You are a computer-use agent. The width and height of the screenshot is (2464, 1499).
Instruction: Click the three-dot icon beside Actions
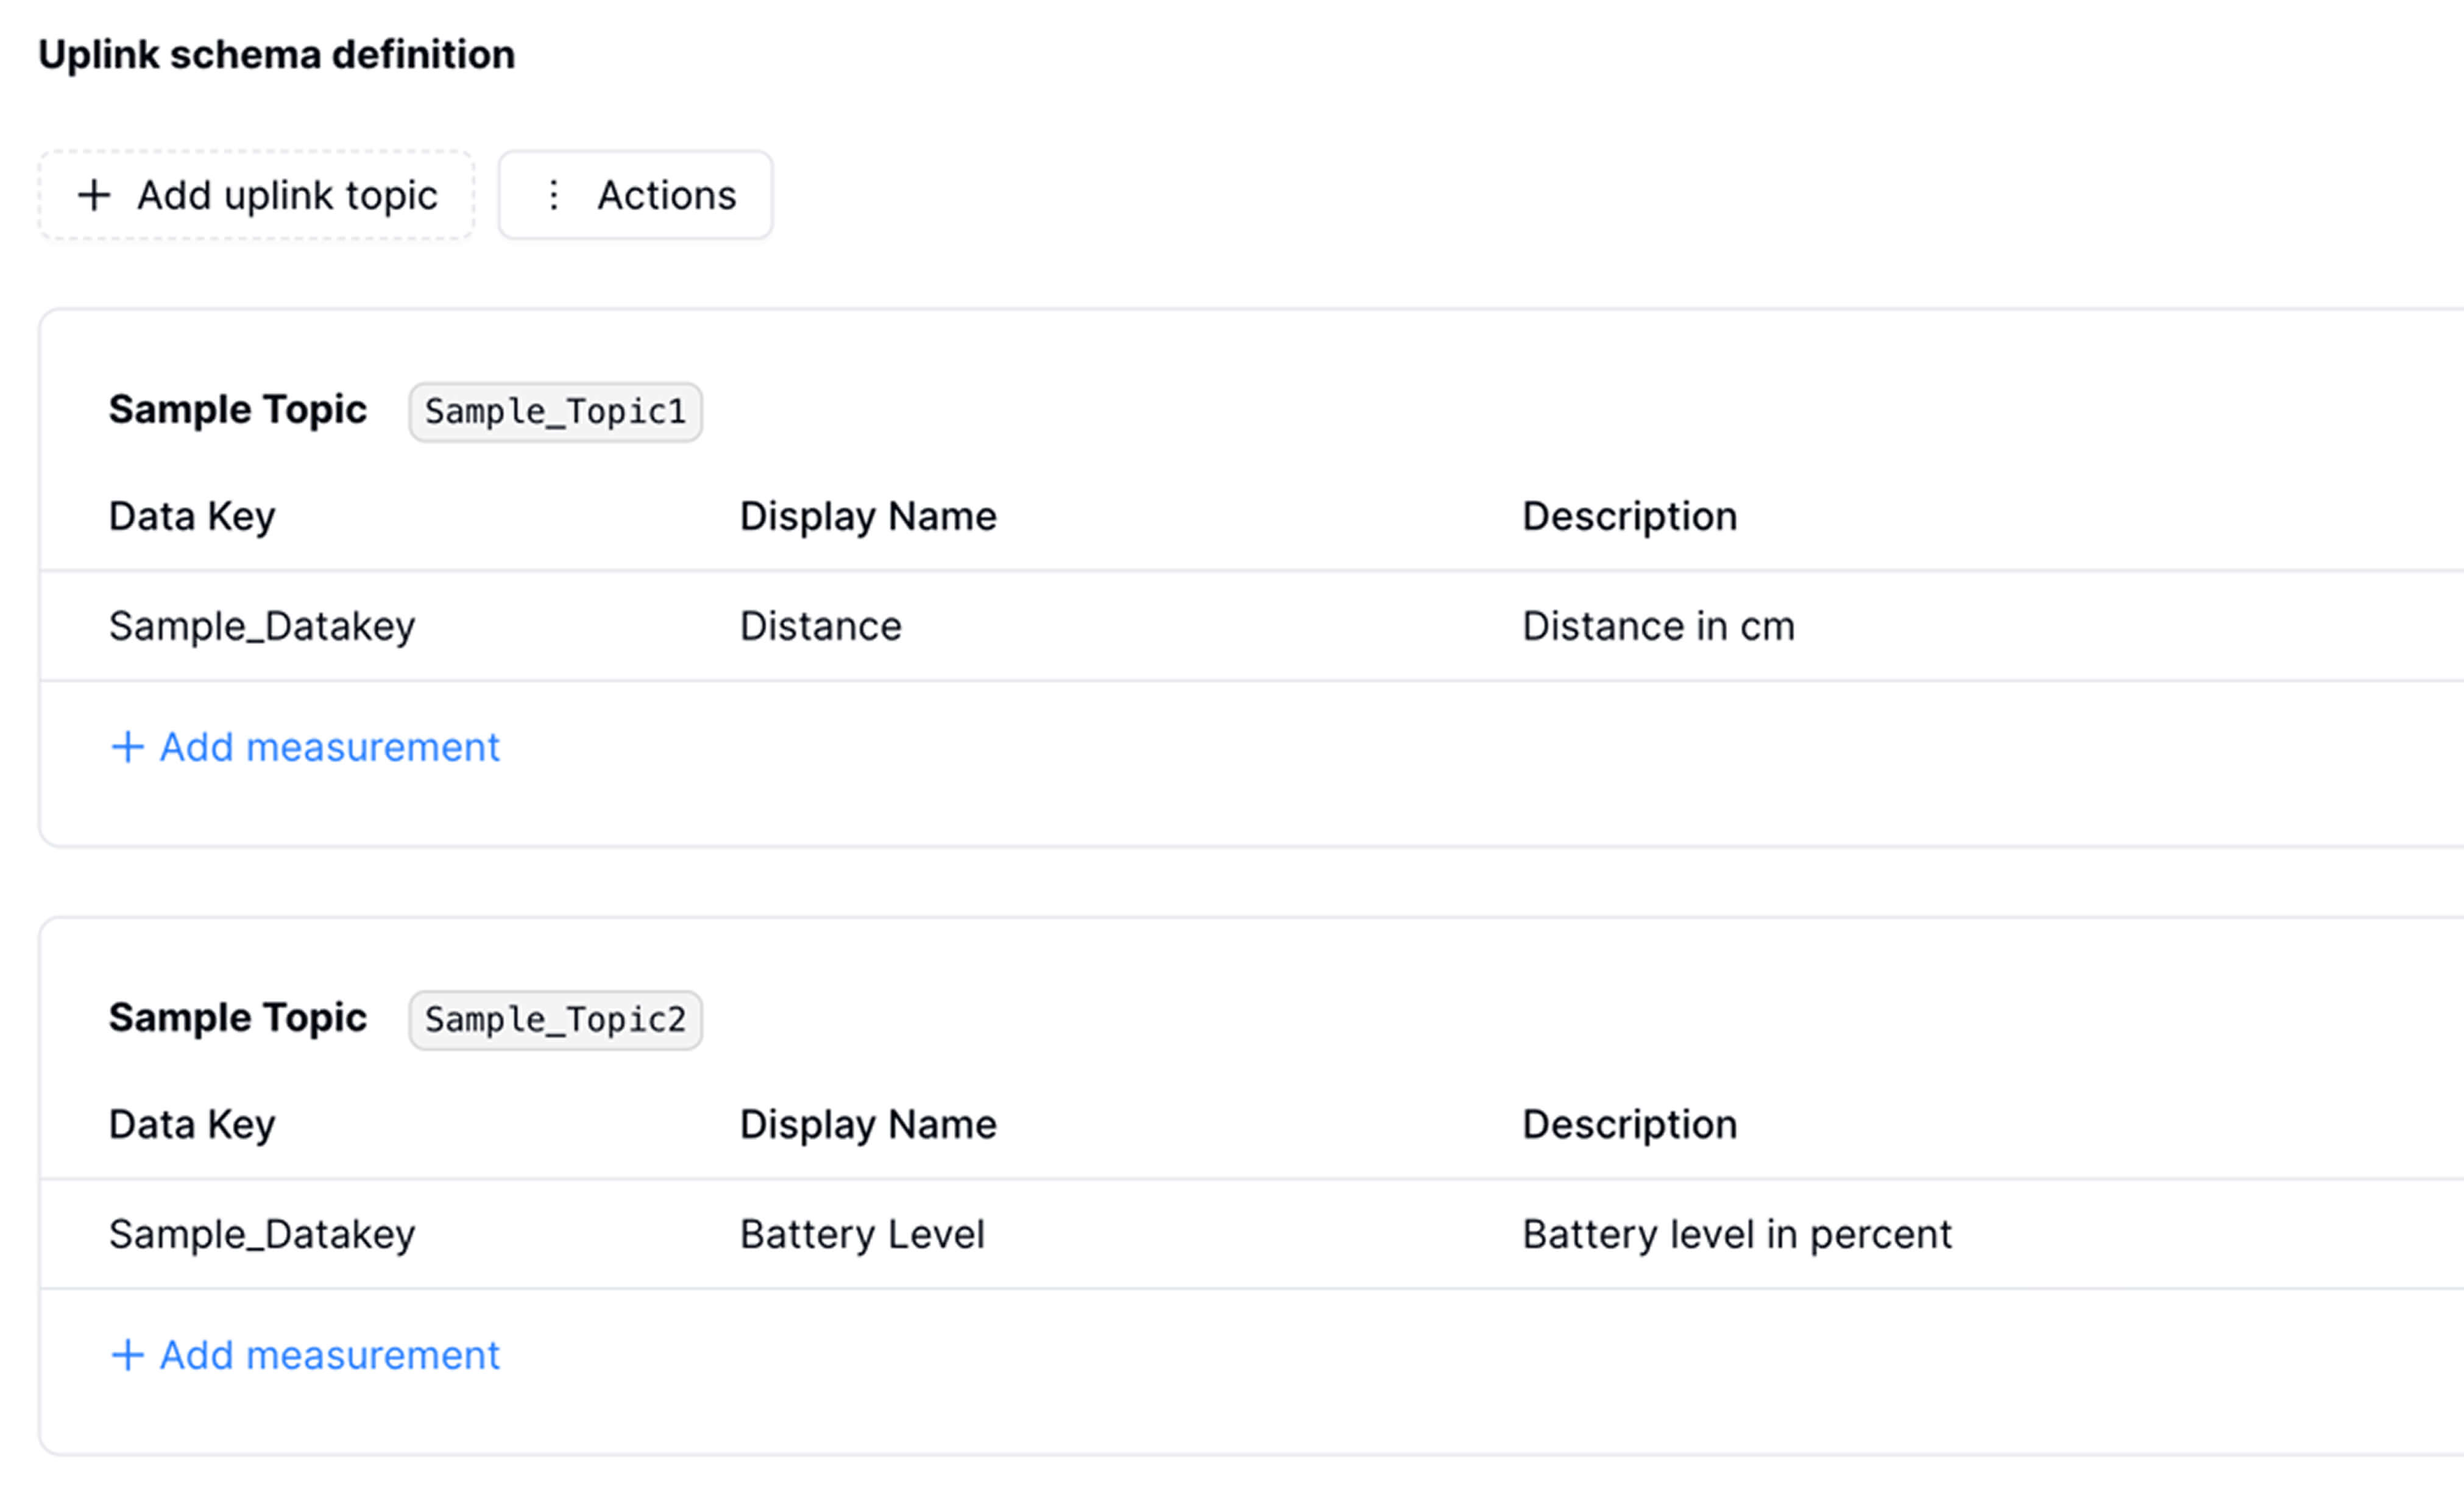[x=553, y=195]
